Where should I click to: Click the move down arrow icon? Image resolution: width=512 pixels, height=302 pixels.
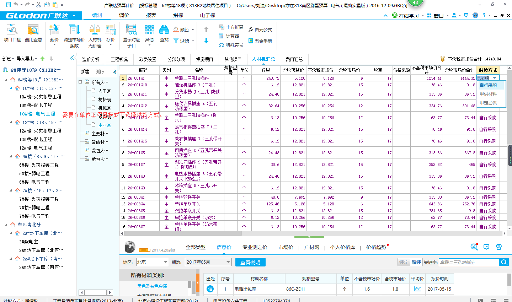[206, 41]
